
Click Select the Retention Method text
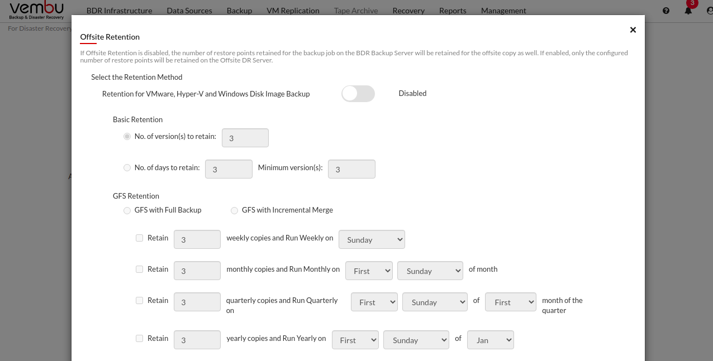pos(137,77)
